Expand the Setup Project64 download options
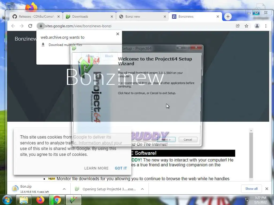Viewport: 274px width, 205px height. (142, 189)
